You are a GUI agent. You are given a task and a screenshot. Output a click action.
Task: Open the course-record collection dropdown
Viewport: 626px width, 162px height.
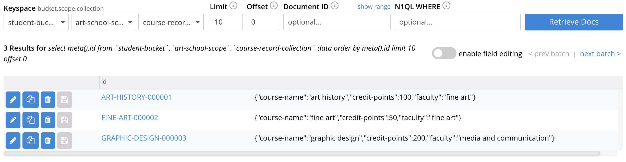[171, 22]
